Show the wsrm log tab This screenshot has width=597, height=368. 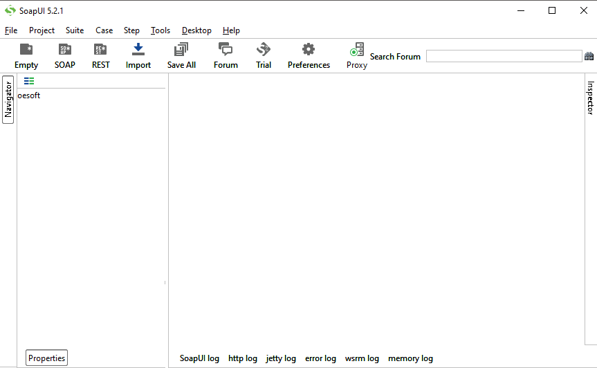362,358
